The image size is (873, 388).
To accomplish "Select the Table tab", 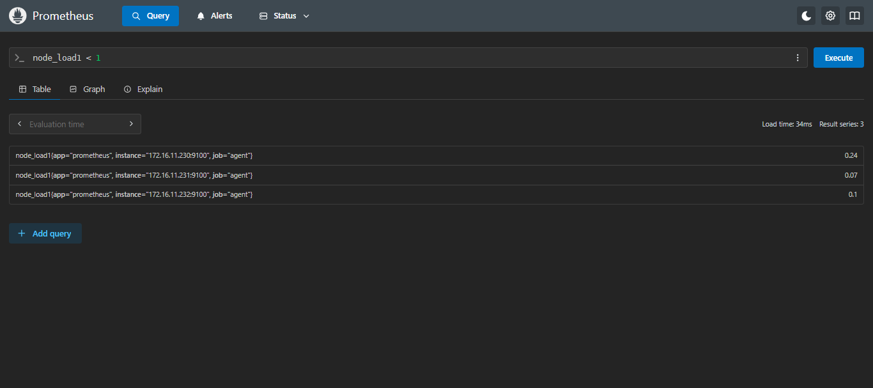I will pyautogui.click(x=35, y=89).
